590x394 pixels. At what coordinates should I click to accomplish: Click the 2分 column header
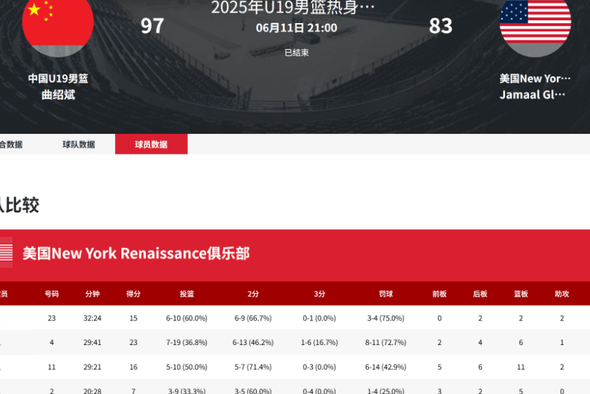click(x=253, y=294)
